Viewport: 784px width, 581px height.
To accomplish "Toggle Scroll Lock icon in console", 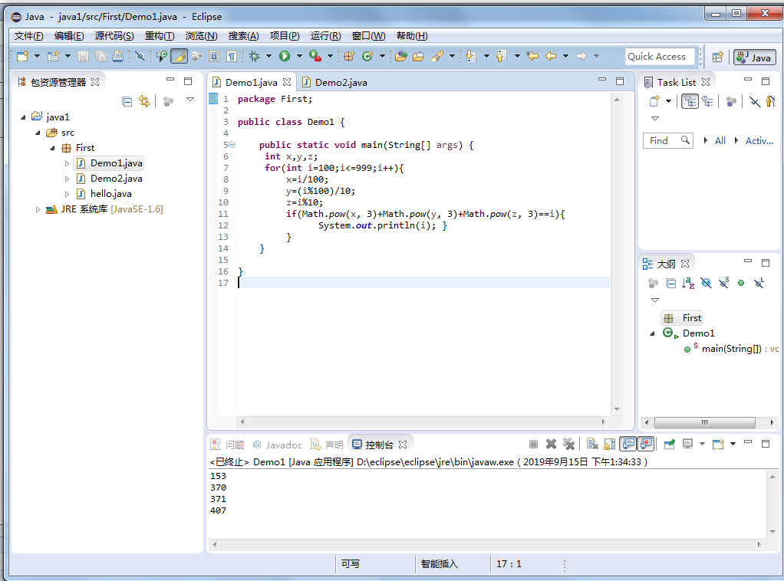I will tap(610, 444).
